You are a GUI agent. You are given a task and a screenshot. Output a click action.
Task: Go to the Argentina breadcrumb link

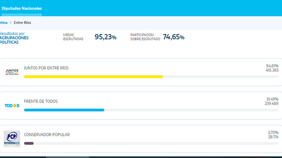(4, 22)
